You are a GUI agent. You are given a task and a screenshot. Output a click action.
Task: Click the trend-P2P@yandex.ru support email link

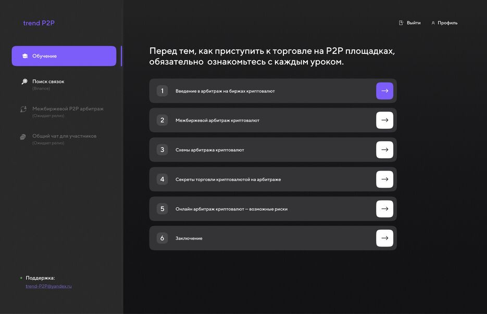48,286
